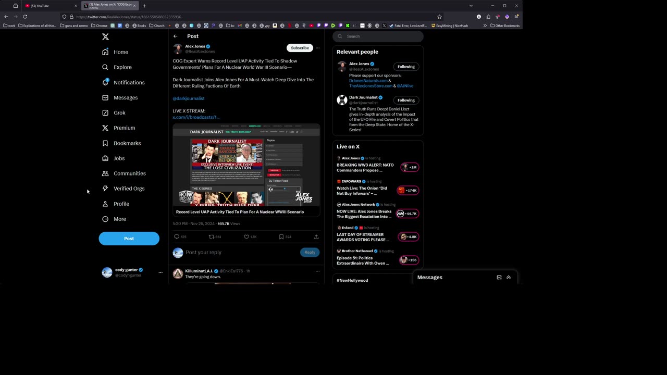Open Killuminati A.I. profile avatar
Image resolution: width=667 pixels, height=375 pixels.
tap(178, 274)
